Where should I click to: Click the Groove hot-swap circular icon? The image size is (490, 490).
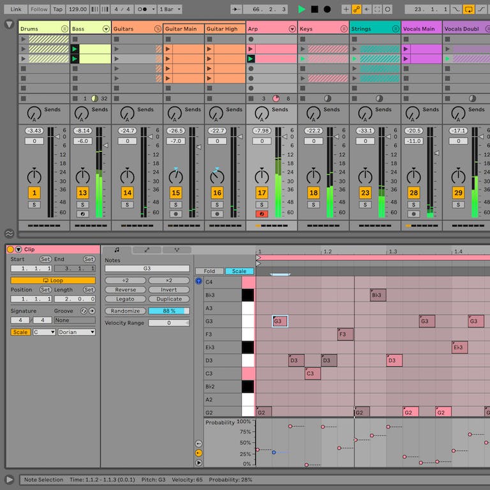84,311
